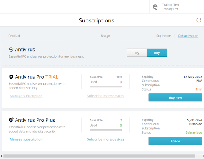Click the Disabled continuous subscription value
The height and width of the screenshot is (159, 204).
(x=196, y=124)
